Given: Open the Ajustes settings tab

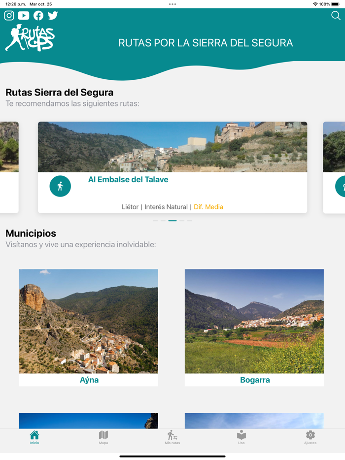Looking at the screenshot, I should tap(310, 437).
